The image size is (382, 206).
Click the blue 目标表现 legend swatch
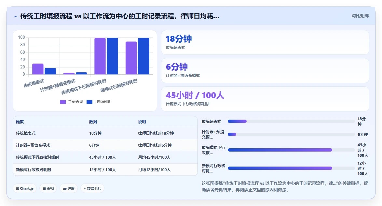coord(89,102)
